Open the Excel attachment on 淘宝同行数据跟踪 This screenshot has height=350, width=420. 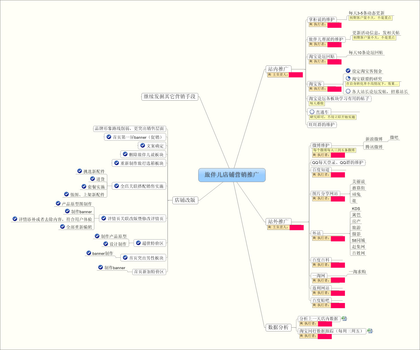tap(370, 331)
